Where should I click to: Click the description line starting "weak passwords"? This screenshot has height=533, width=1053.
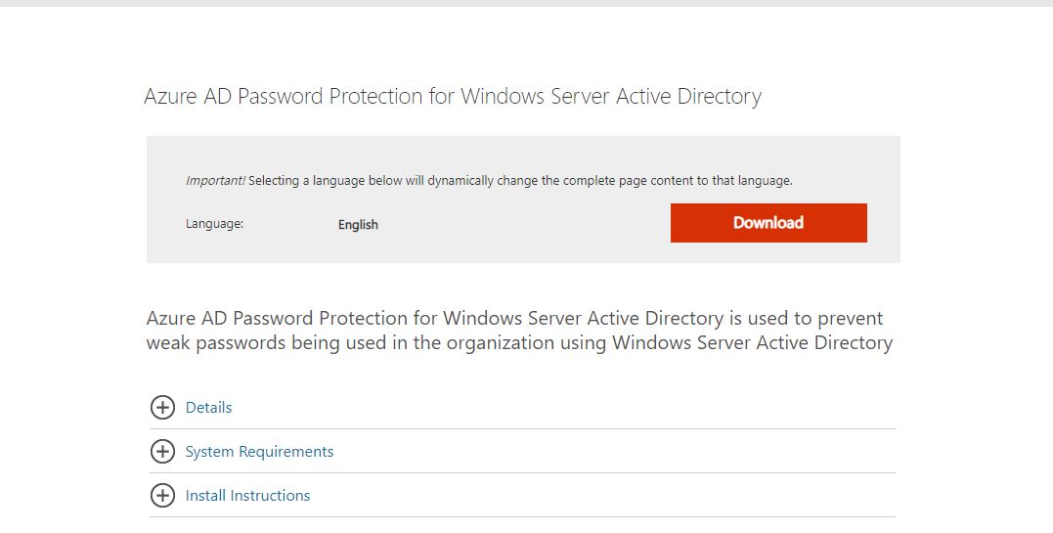coord(519,343)
